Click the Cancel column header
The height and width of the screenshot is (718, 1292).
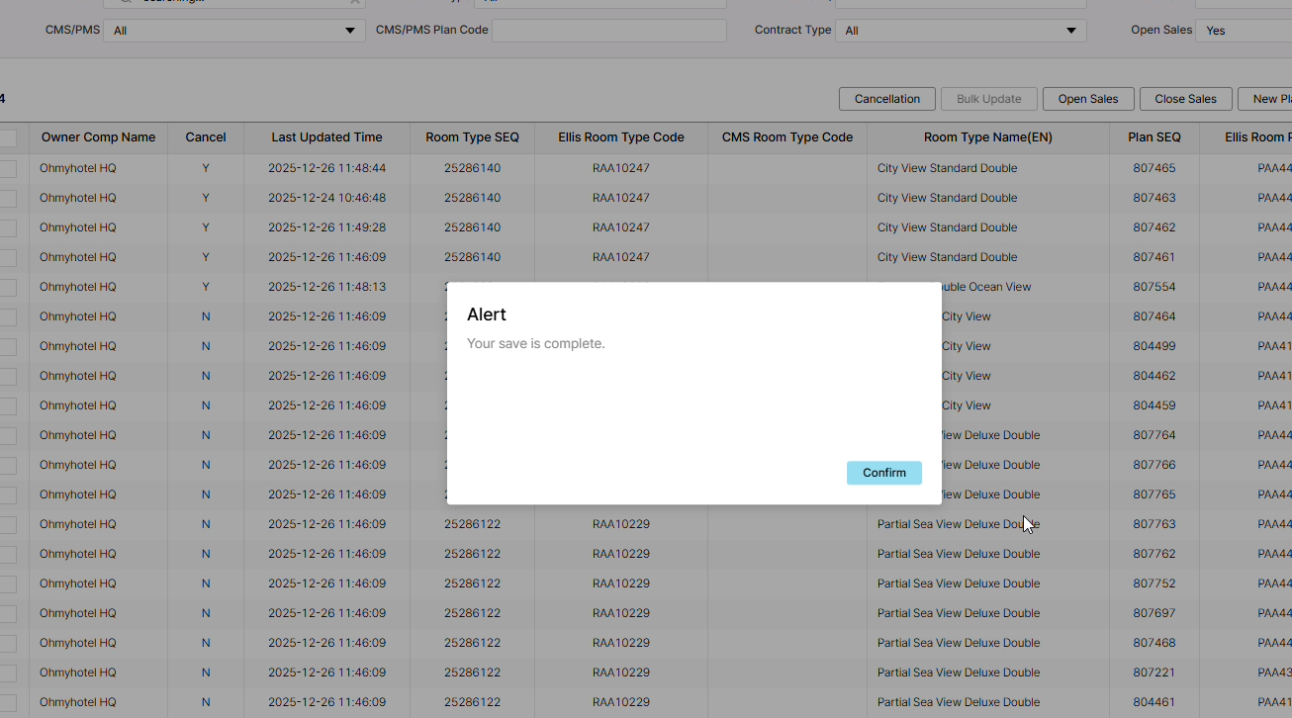206,137
